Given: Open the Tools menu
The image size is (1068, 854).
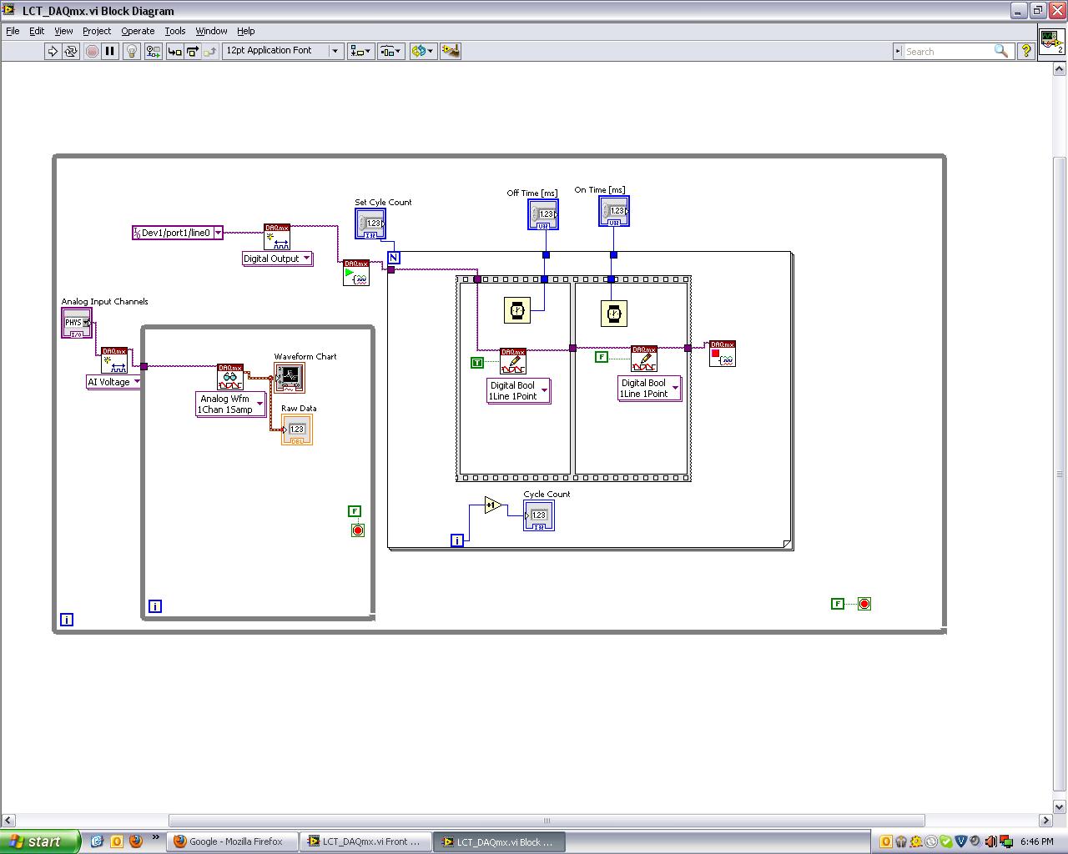Looking at the screenshot, I should [175, 31].
